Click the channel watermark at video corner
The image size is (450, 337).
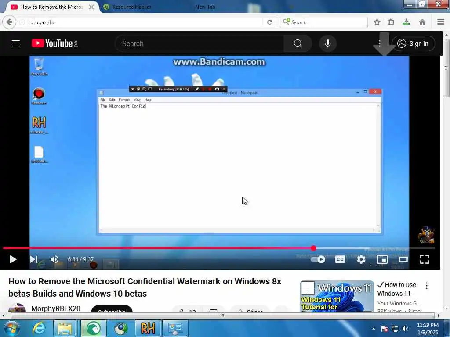(x=426, y=234)
